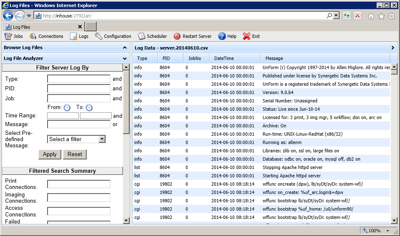The height and width of the screenshot is (236, 400).
Task: Open the Configuration wrench icon
Action: tap(99, 36)
